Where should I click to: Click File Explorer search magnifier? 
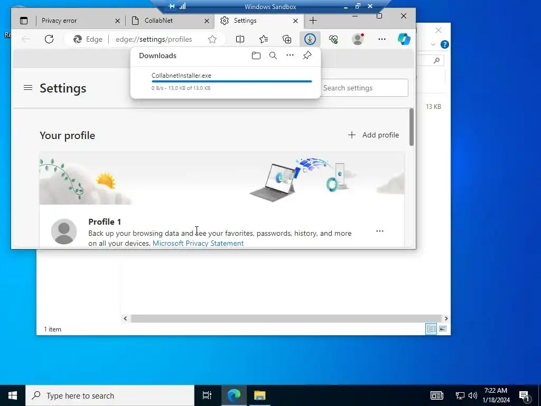coord(436,61)
